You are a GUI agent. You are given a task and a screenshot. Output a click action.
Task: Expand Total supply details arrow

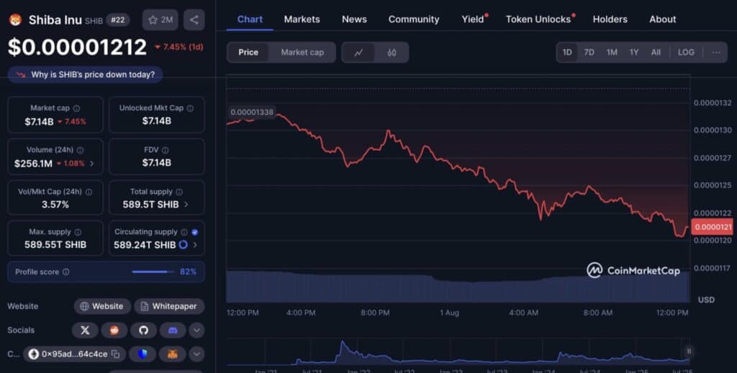[186, 205]
